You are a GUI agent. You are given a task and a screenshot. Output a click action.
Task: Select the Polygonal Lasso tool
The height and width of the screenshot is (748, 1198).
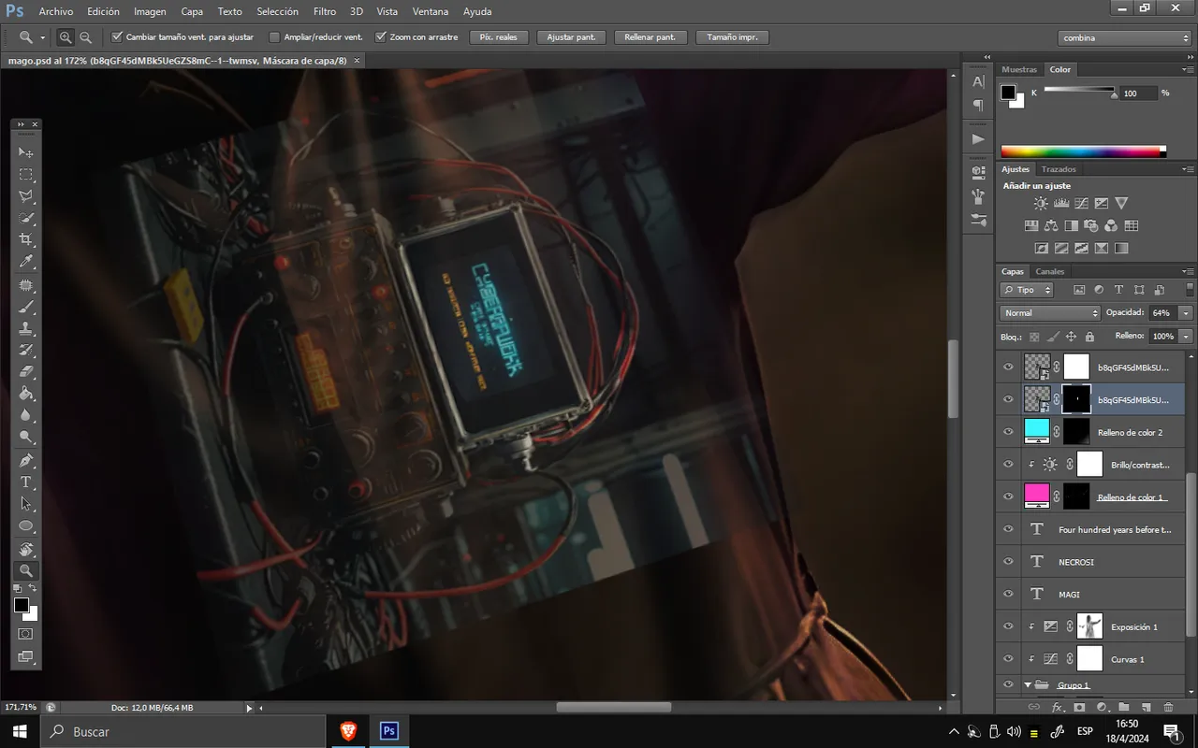(26, 196)
